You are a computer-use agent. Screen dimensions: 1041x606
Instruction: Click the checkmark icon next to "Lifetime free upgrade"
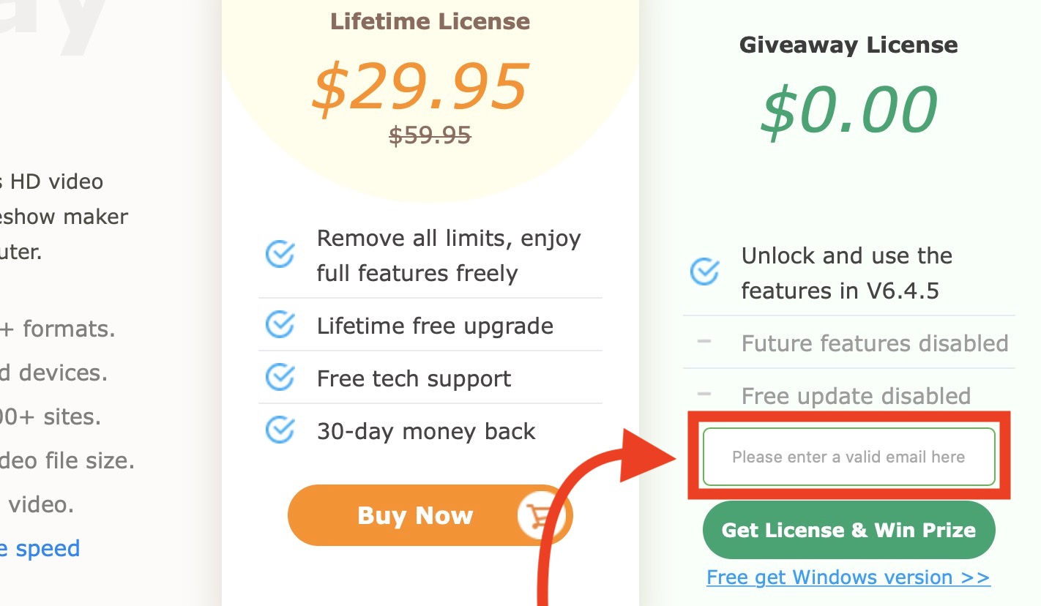pos(280,325)
